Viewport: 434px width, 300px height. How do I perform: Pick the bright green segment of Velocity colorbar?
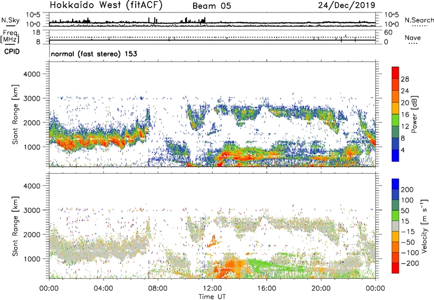[395, 216]
